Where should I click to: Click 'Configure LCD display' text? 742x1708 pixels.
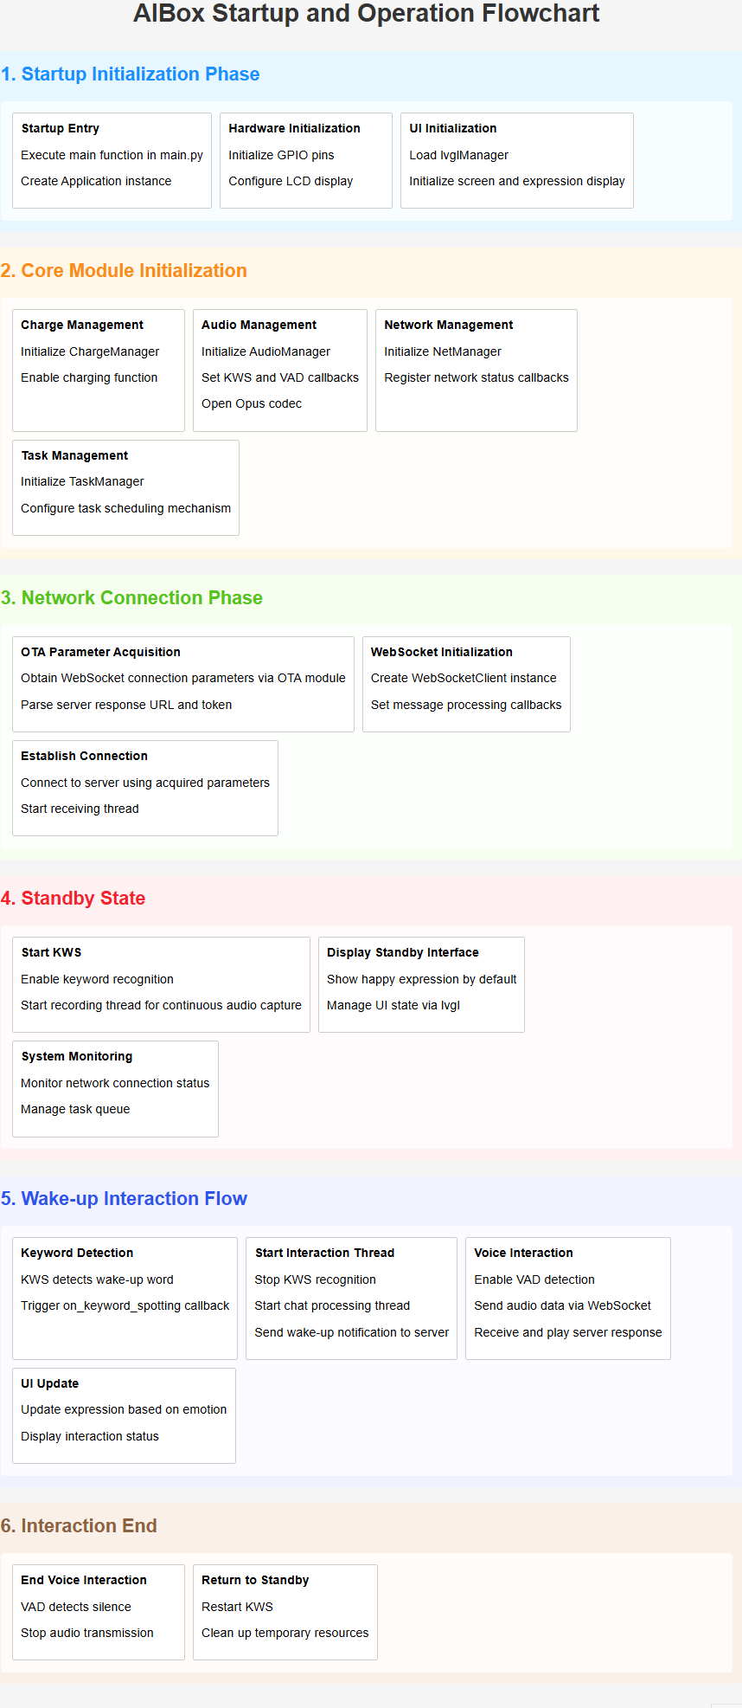point(291,181)
